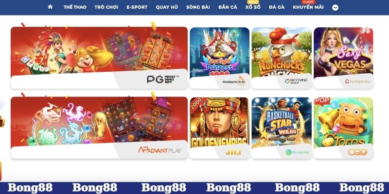The height and width of the screenshot is (194, 389).
Task: Open the E-Sport section
Action: click(137, 7)
